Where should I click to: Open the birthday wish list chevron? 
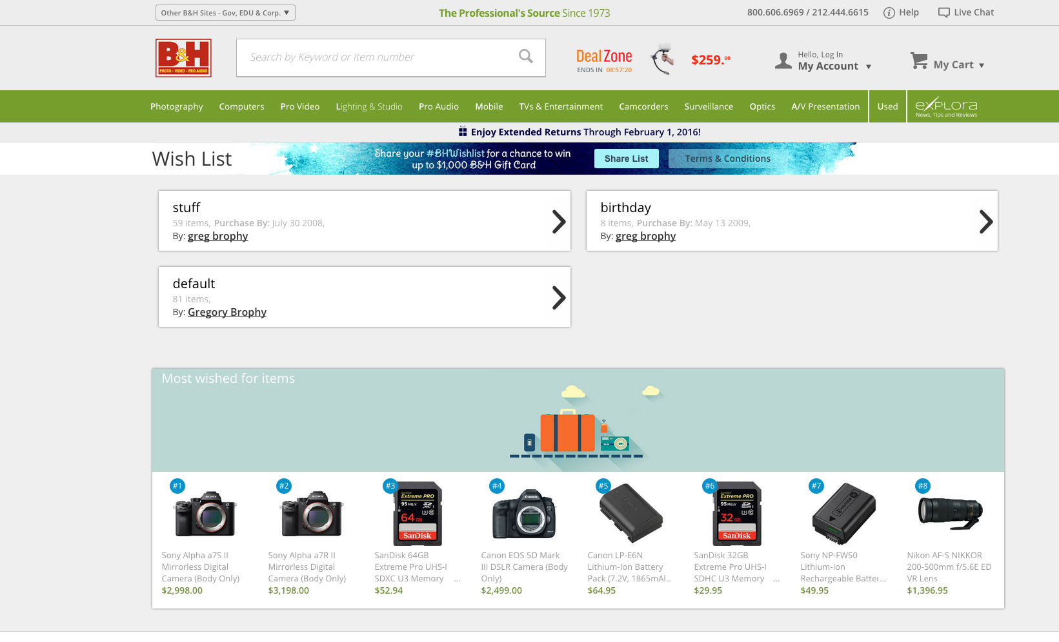click(x=986, y=221)
